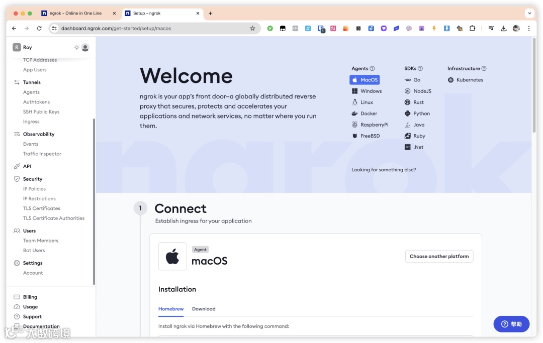Reload the page in the browser
This screenshot has height=343, width=543.
click(39, 28)
